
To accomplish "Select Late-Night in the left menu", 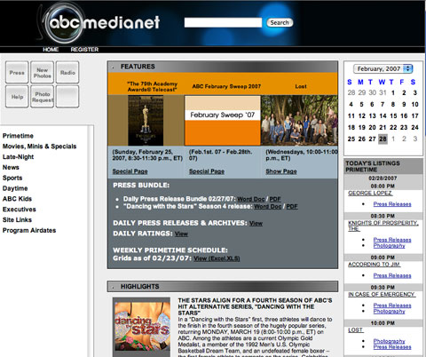I will [x=18, y=157].
